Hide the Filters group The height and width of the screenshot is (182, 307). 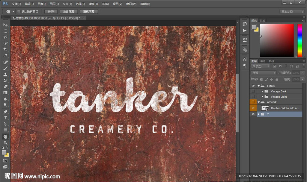pos(253,86)
